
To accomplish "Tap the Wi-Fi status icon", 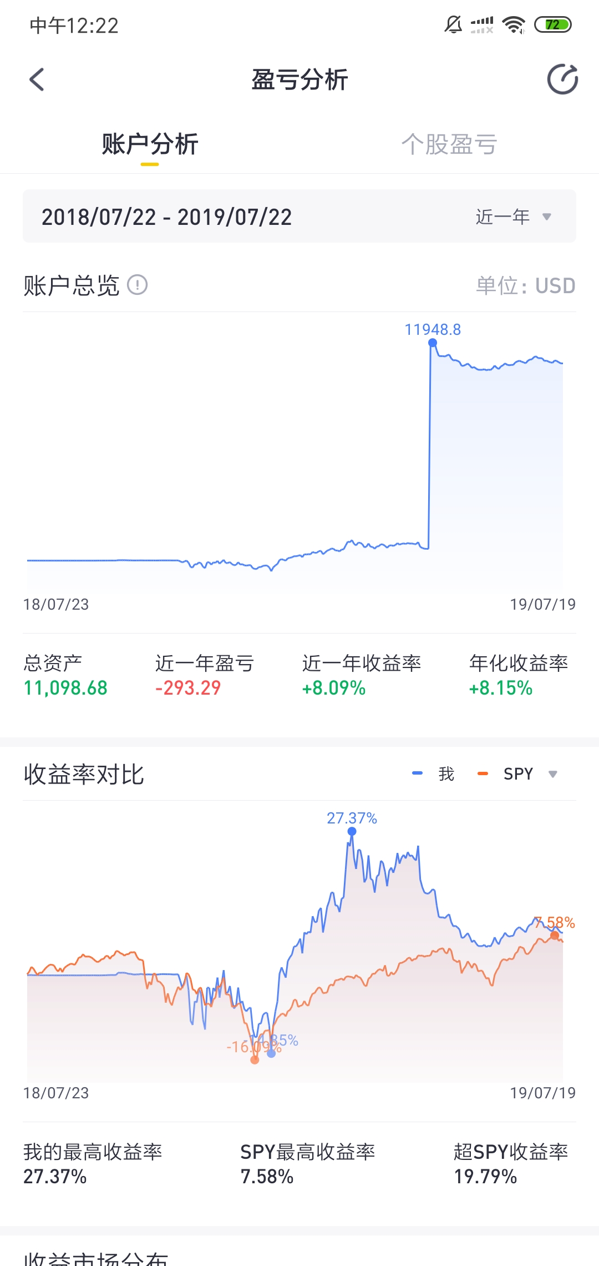I will coord(514,25).
